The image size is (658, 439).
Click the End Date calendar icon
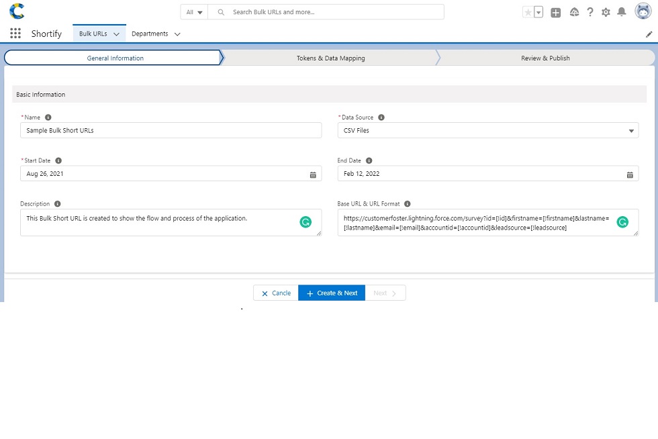pyautogui.click(x=630, y=174)
